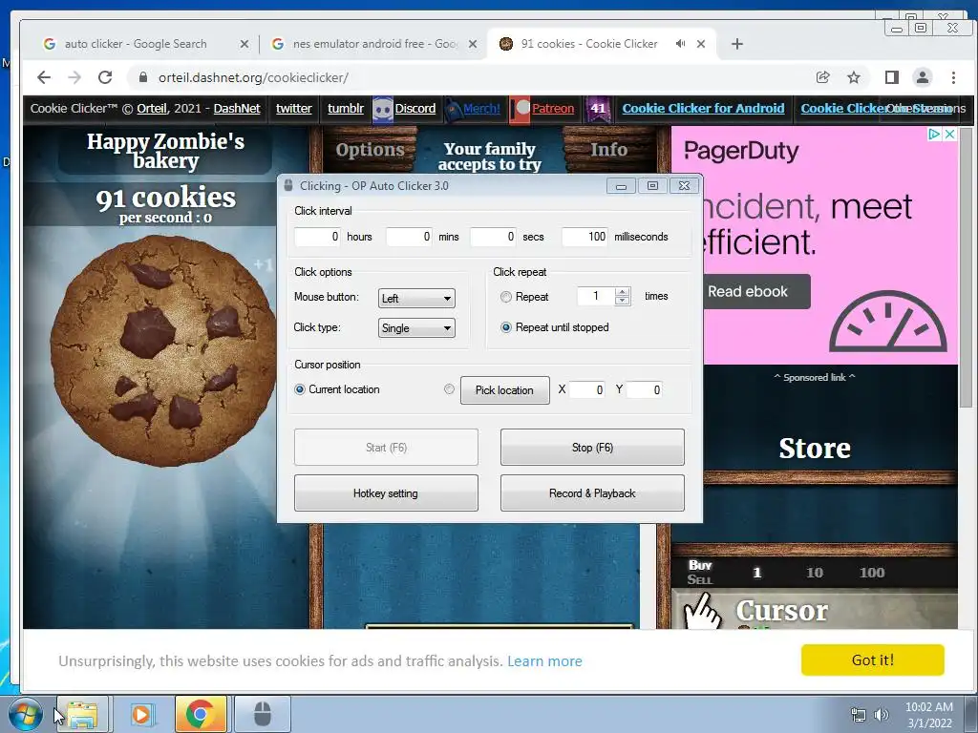Open the game Options menu
Screen dimensions: 978x733
[x=370, y=150]
